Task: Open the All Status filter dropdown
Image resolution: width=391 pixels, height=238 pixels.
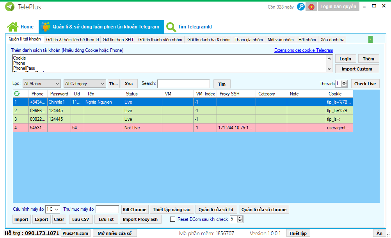Action: pyautogui.click(x=41, y=84)
